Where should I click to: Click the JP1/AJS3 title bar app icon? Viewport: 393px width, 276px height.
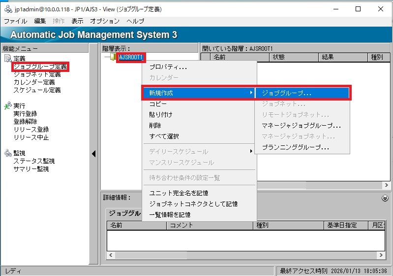[8, 9]
